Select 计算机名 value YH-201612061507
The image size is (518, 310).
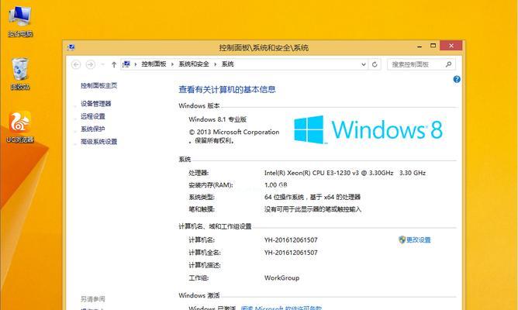point(291,240)
